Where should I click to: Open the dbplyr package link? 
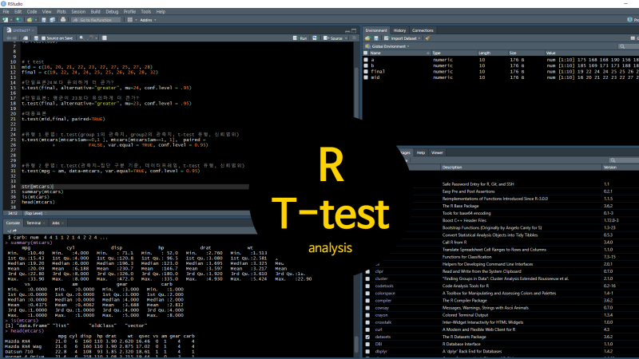tap(381, 352)
